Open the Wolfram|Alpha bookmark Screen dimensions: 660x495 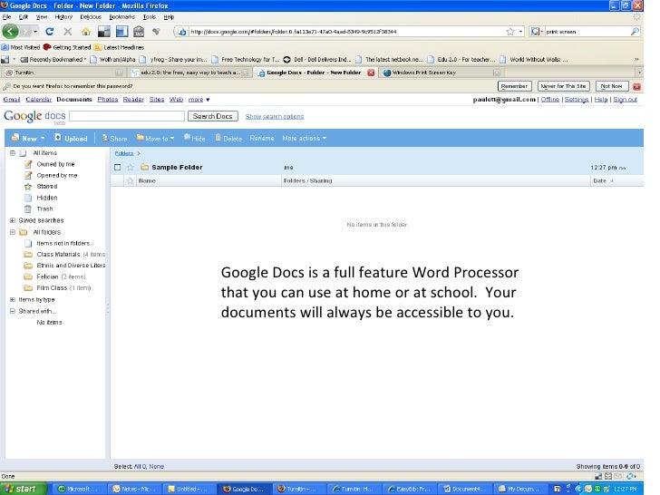pyautogui.click(x=112, y=59)
